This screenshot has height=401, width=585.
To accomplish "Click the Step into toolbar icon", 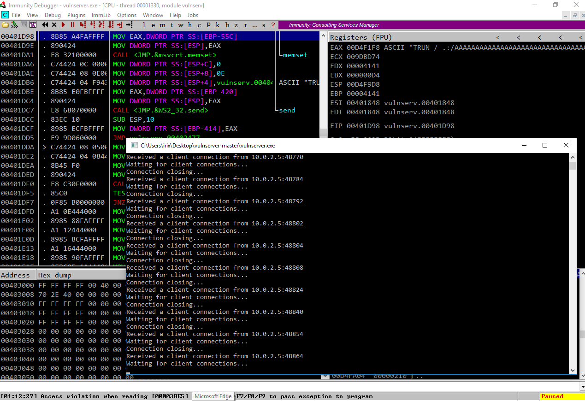I will coord(83,25).
